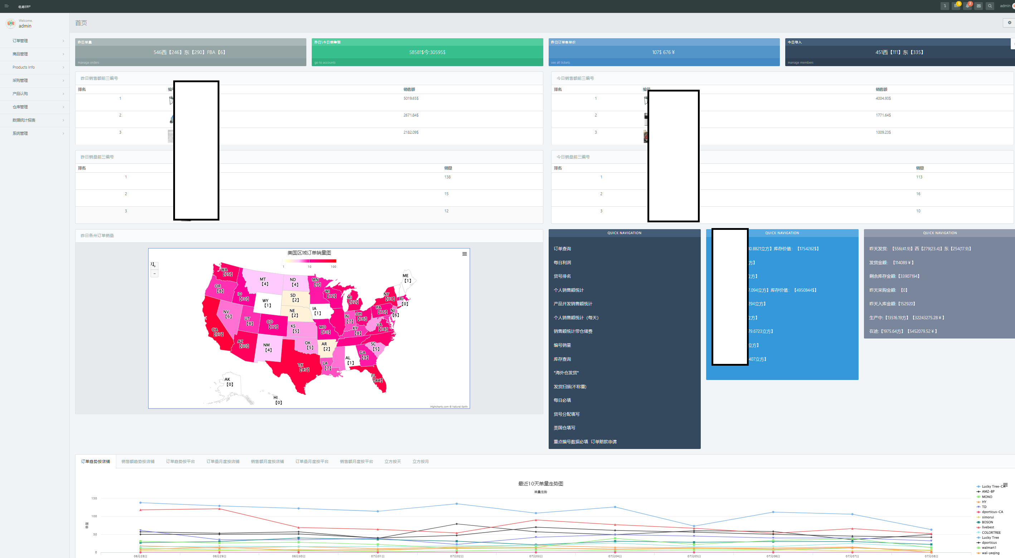Zoom out on the US sales map
The width and height of the screenshot is (1015, 558).
(x=155, y=273)
